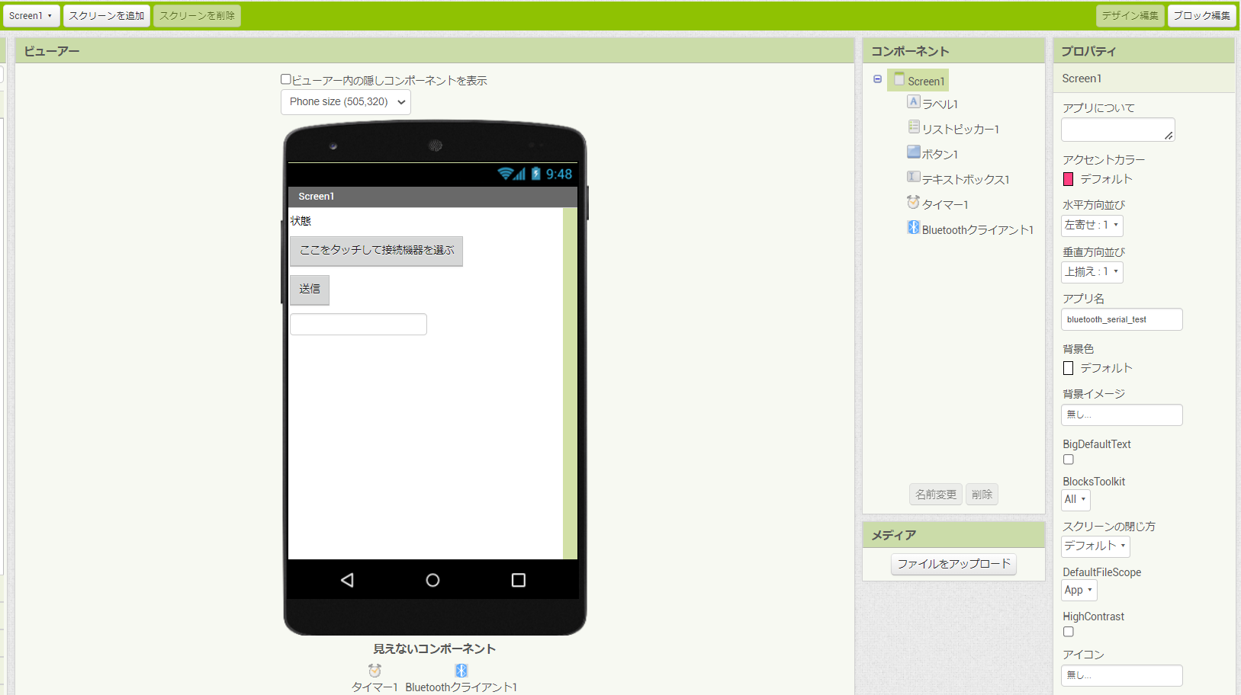The image size is (1241, 695).
Task: Toggle the BigDefaultText checkbox
Action: click(x=1068, y=460)
